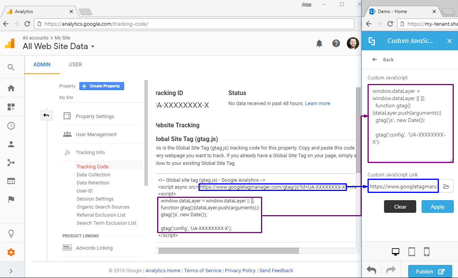Screen dimensions: 458x278
Task: Click the back arrow in property column
Action: 46,115
